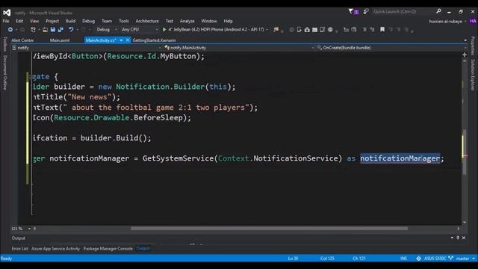Click the horizontal editor scrollbar thumb

click(269, 229)
